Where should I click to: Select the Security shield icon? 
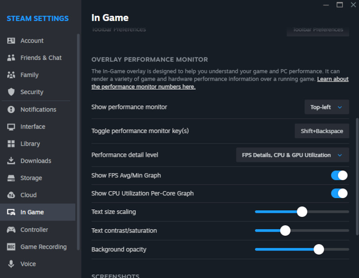pos(11,92)
